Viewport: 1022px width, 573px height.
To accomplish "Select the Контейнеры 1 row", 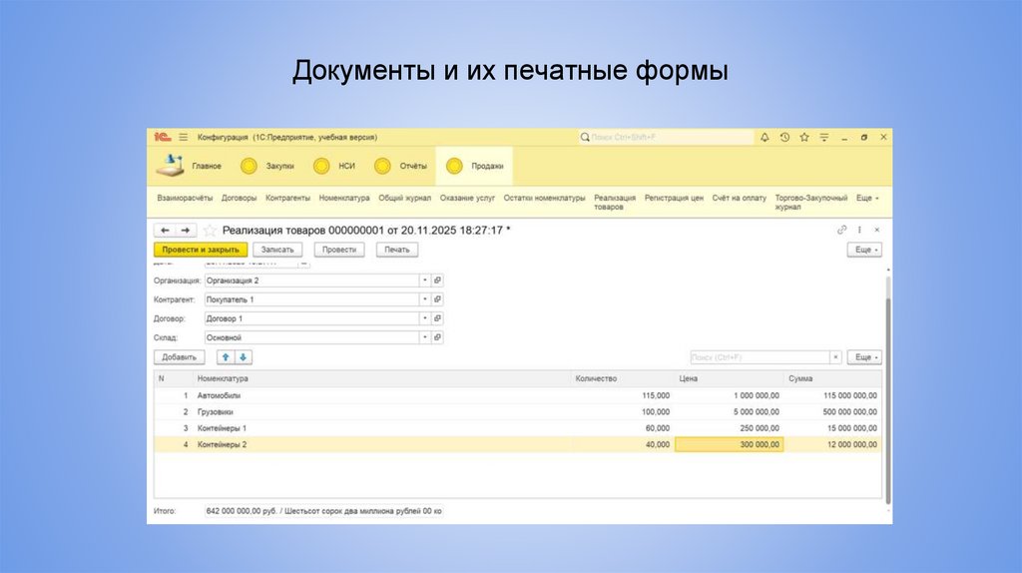I will pyautogui.click(x=518, y=428).
